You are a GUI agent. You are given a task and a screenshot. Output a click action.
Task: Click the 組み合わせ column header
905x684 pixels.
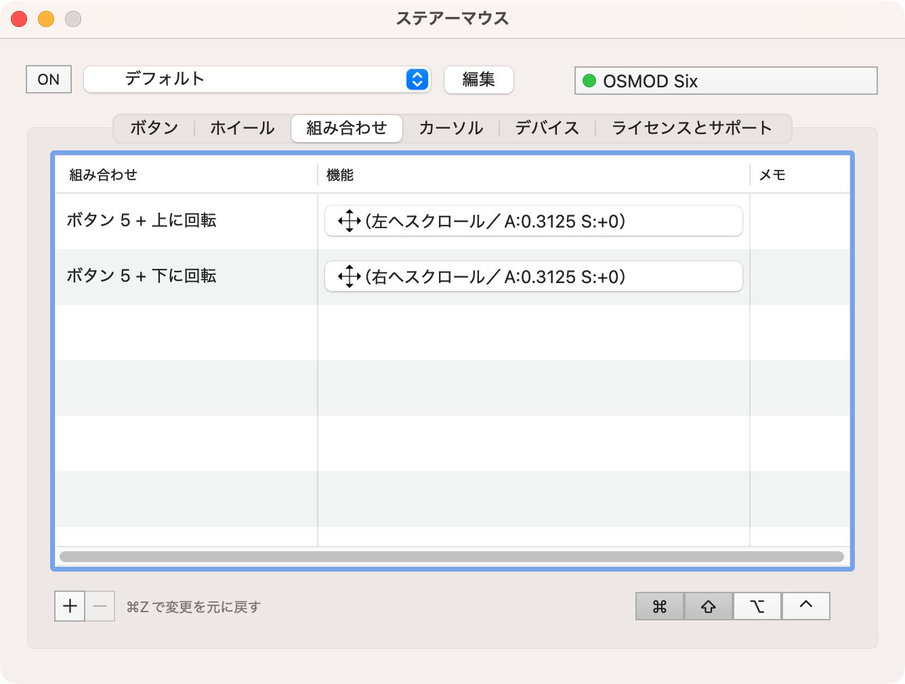(186, 175)
